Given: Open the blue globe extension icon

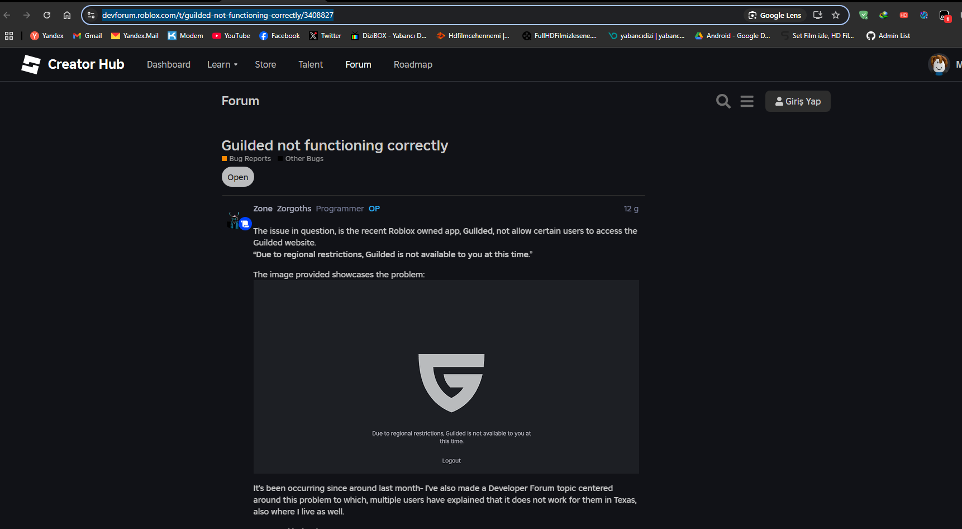Looking at the screenshot, I should click(924, 15).
